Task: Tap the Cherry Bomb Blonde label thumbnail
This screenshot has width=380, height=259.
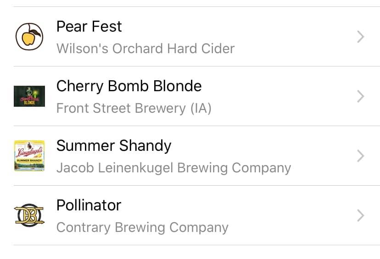Action: (29, 96)
